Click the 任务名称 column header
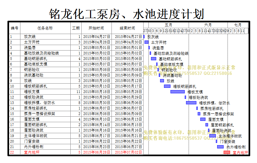This screenshot has height=163, width=257. pos(45,28)
